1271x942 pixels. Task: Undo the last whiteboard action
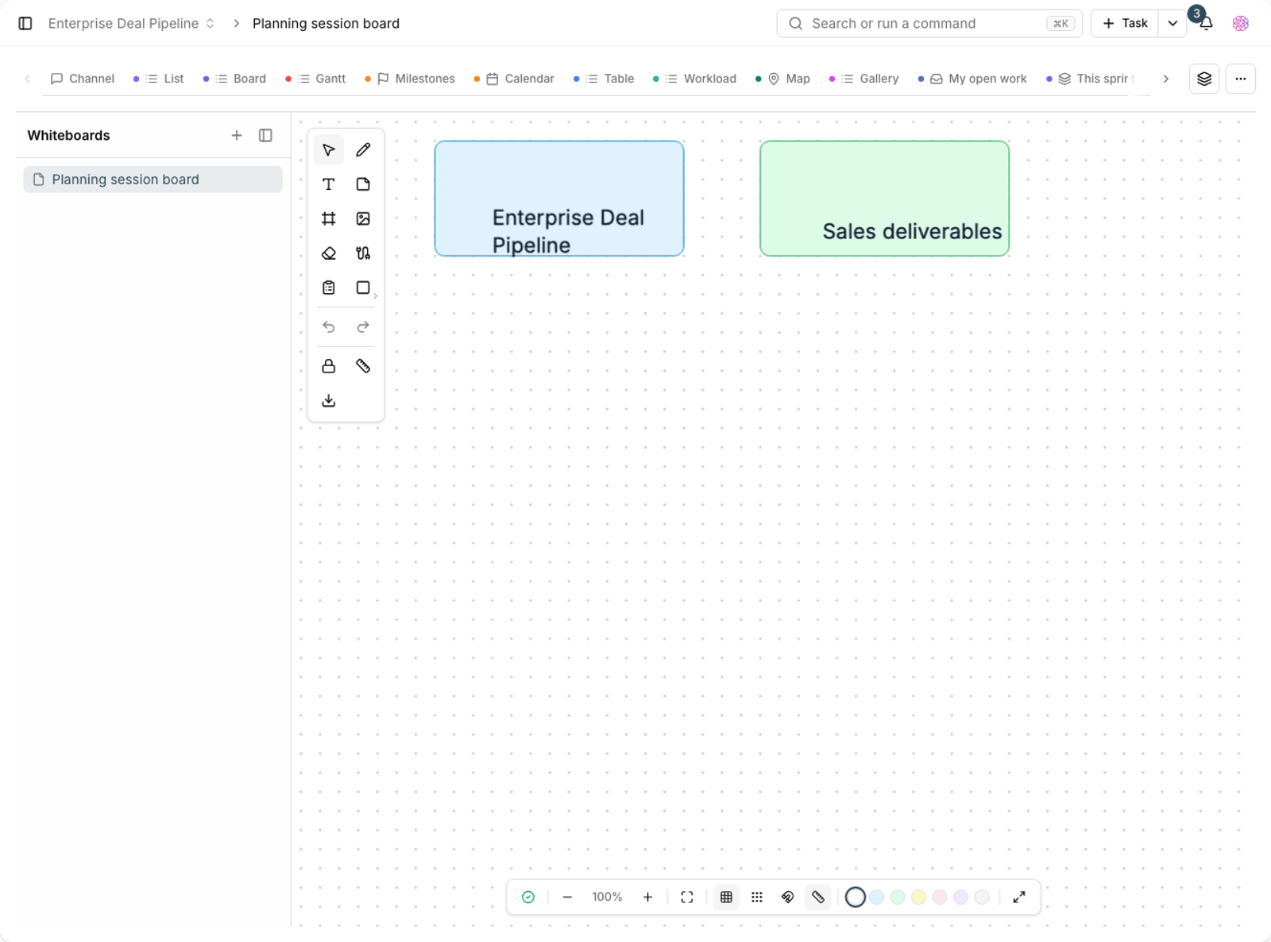click(328, 327)
